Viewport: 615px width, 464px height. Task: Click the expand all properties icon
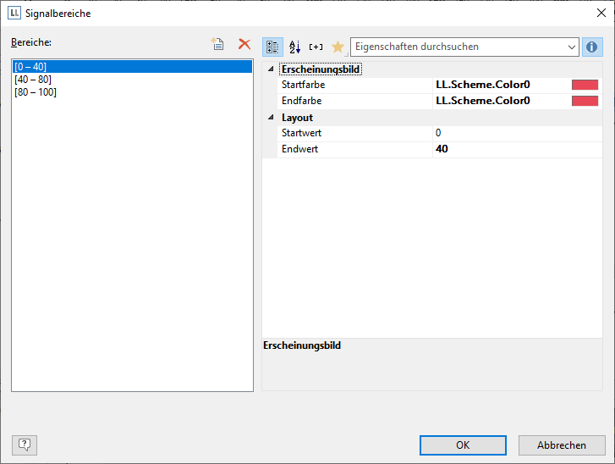click(x=316, y=47)
